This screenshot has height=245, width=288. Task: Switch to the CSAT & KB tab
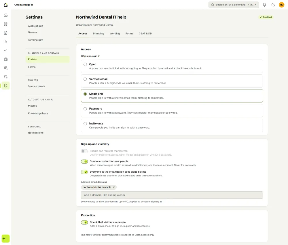[145, 33]
